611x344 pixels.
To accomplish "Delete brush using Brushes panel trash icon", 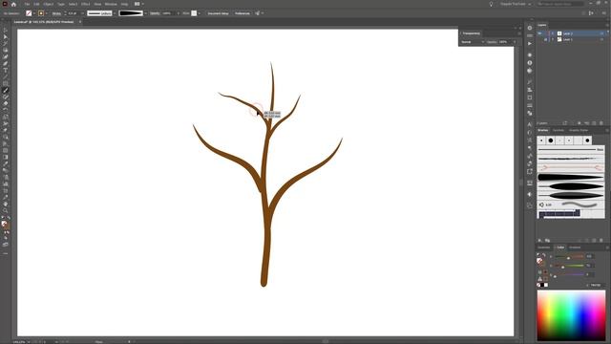I will tap(601, 240).
